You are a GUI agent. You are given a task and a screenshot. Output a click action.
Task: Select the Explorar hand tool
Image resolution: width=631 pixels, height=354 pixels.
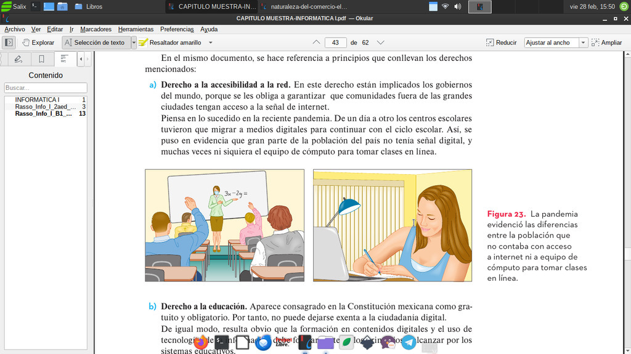[38, 42]
